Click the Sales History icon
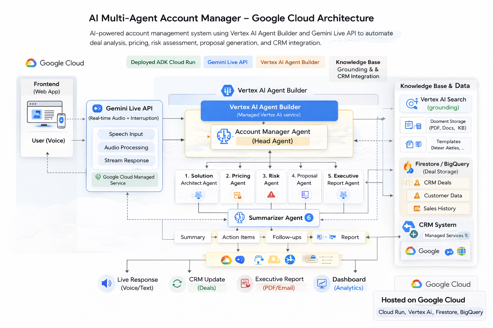Image resolution: width=493 pixels, height=328 pixels. [x=417, y=209]
